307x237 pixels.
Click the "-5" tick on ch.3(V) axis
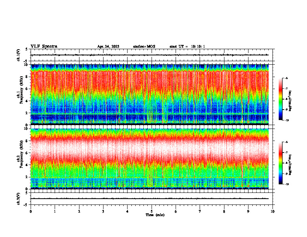tap(26, 205)
